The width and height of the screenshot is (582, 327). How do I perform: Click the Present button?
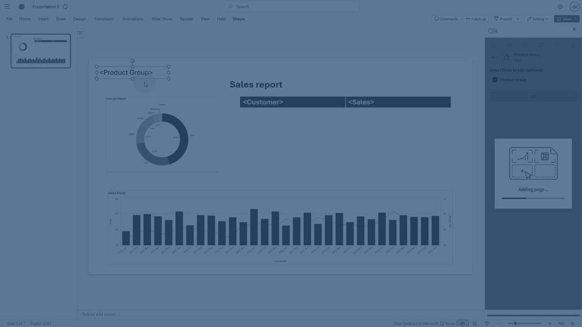pyautogui.click(x=503, y=19)
